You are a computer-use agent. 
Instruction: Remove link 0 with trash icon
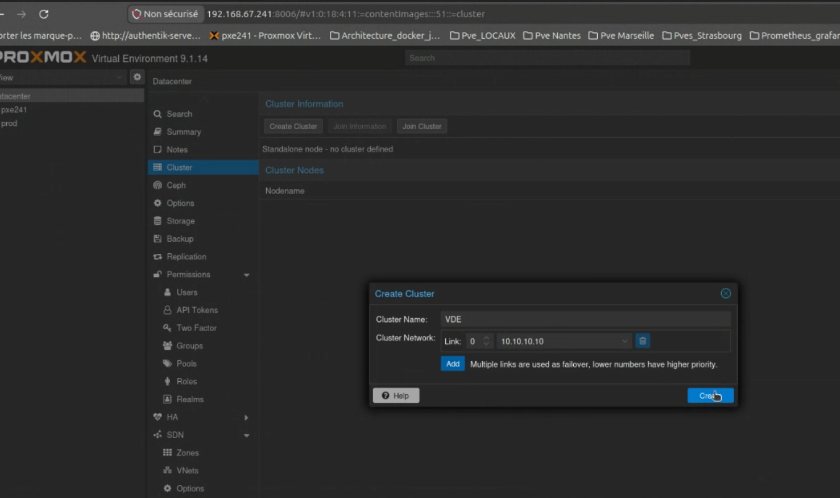pos(643,341)
